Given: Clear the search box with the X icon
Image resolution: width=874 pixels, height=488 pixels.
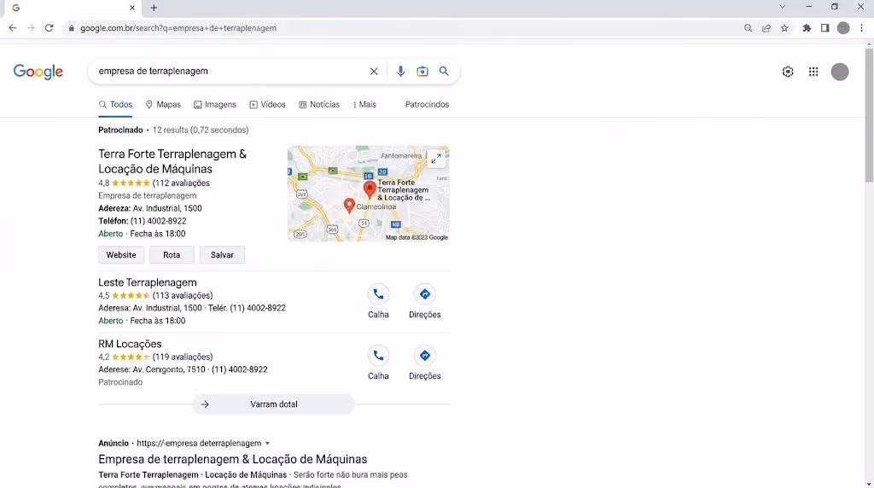Looking at the screenshot, I should click(x=374, y=72).
